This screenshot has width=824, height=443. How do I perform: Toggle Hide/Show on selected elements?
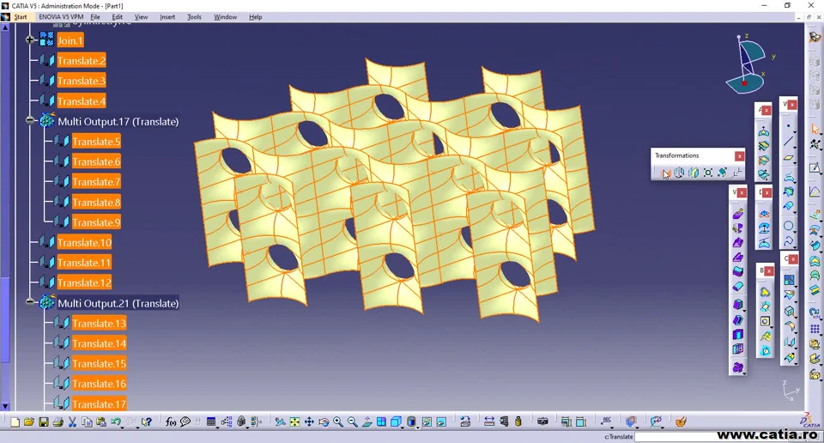click(x=427, y=422)
